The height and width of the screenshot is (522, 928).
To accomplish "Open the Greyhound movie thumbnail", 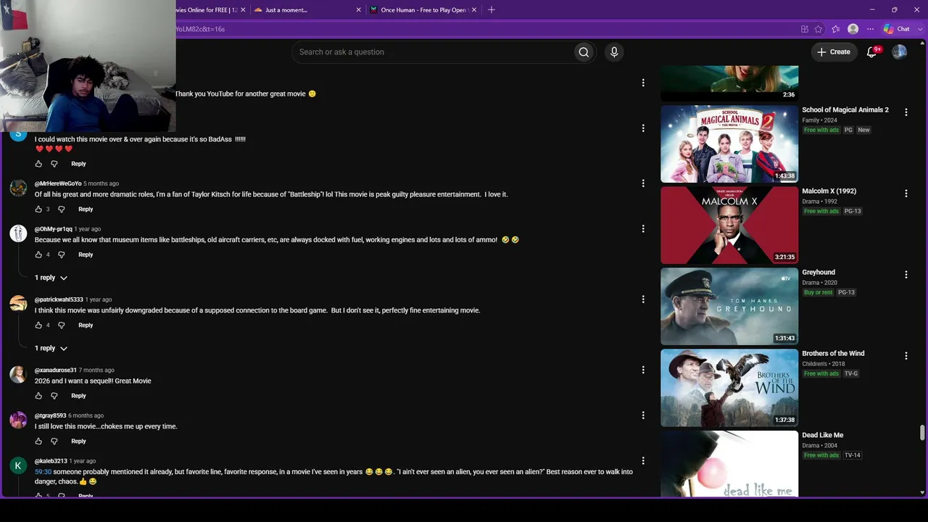I will coord(729,307).
